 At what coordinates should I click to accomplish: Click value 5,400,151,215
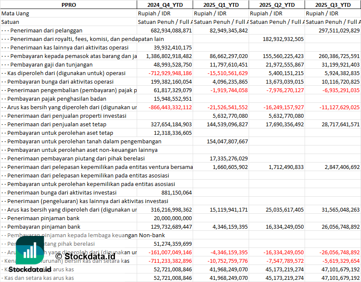click(x=286, y=73)
